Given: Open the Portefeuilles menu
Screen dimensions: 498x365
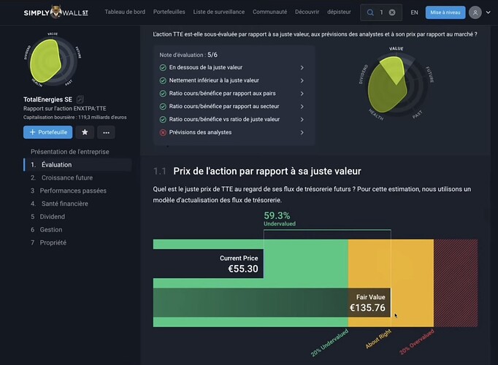Looking at the screenshot, I should coord(169,12).
